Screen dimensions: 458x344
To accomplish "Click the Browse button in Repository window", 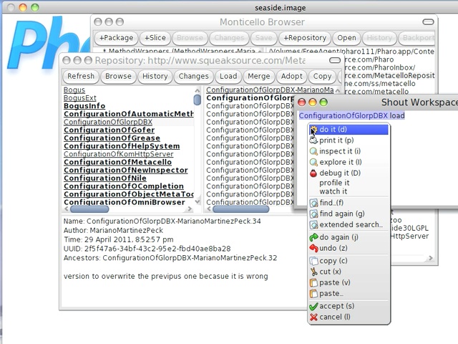I will (x=118, y=77).
